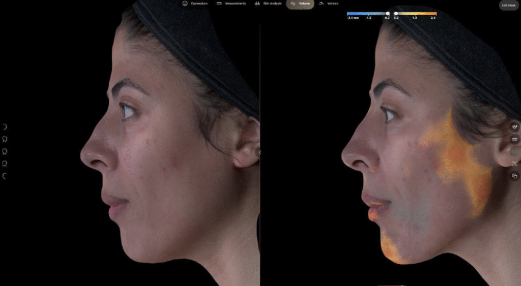Image resolution: width=521 pixels, height=286 pixels.
Task: Open the Expressions tab
Action: tap(195, 4)
